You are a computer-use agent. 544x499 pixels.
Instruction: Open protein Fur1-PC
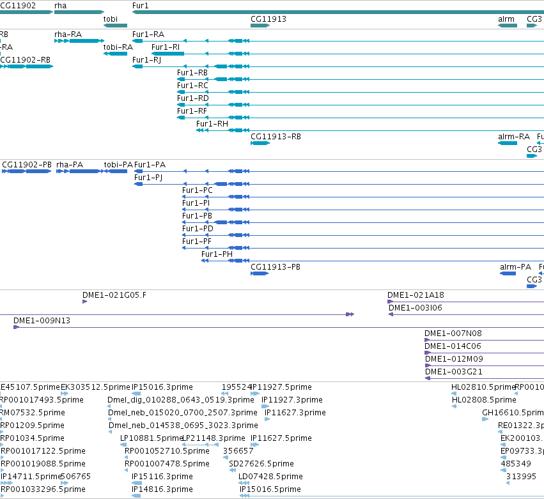click(x=198, y=191)
